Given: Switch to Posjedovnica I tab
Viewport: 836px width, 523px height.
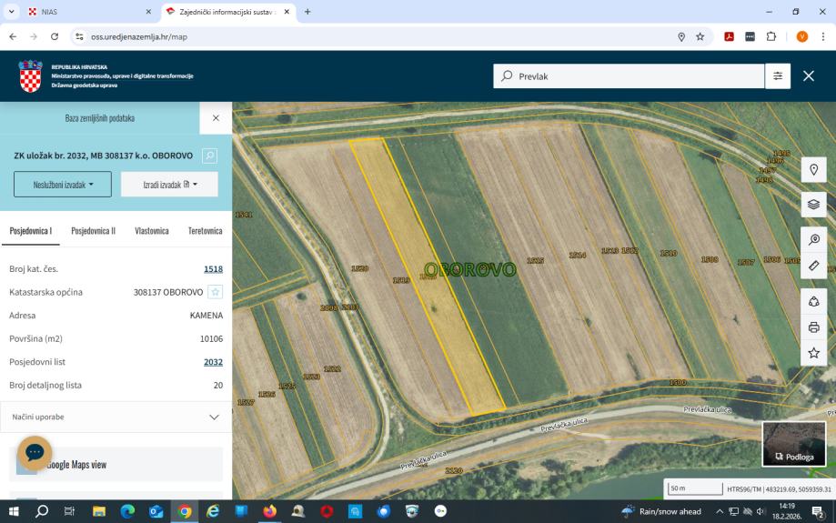Looking at the screenshot, I should coord(30,231).
